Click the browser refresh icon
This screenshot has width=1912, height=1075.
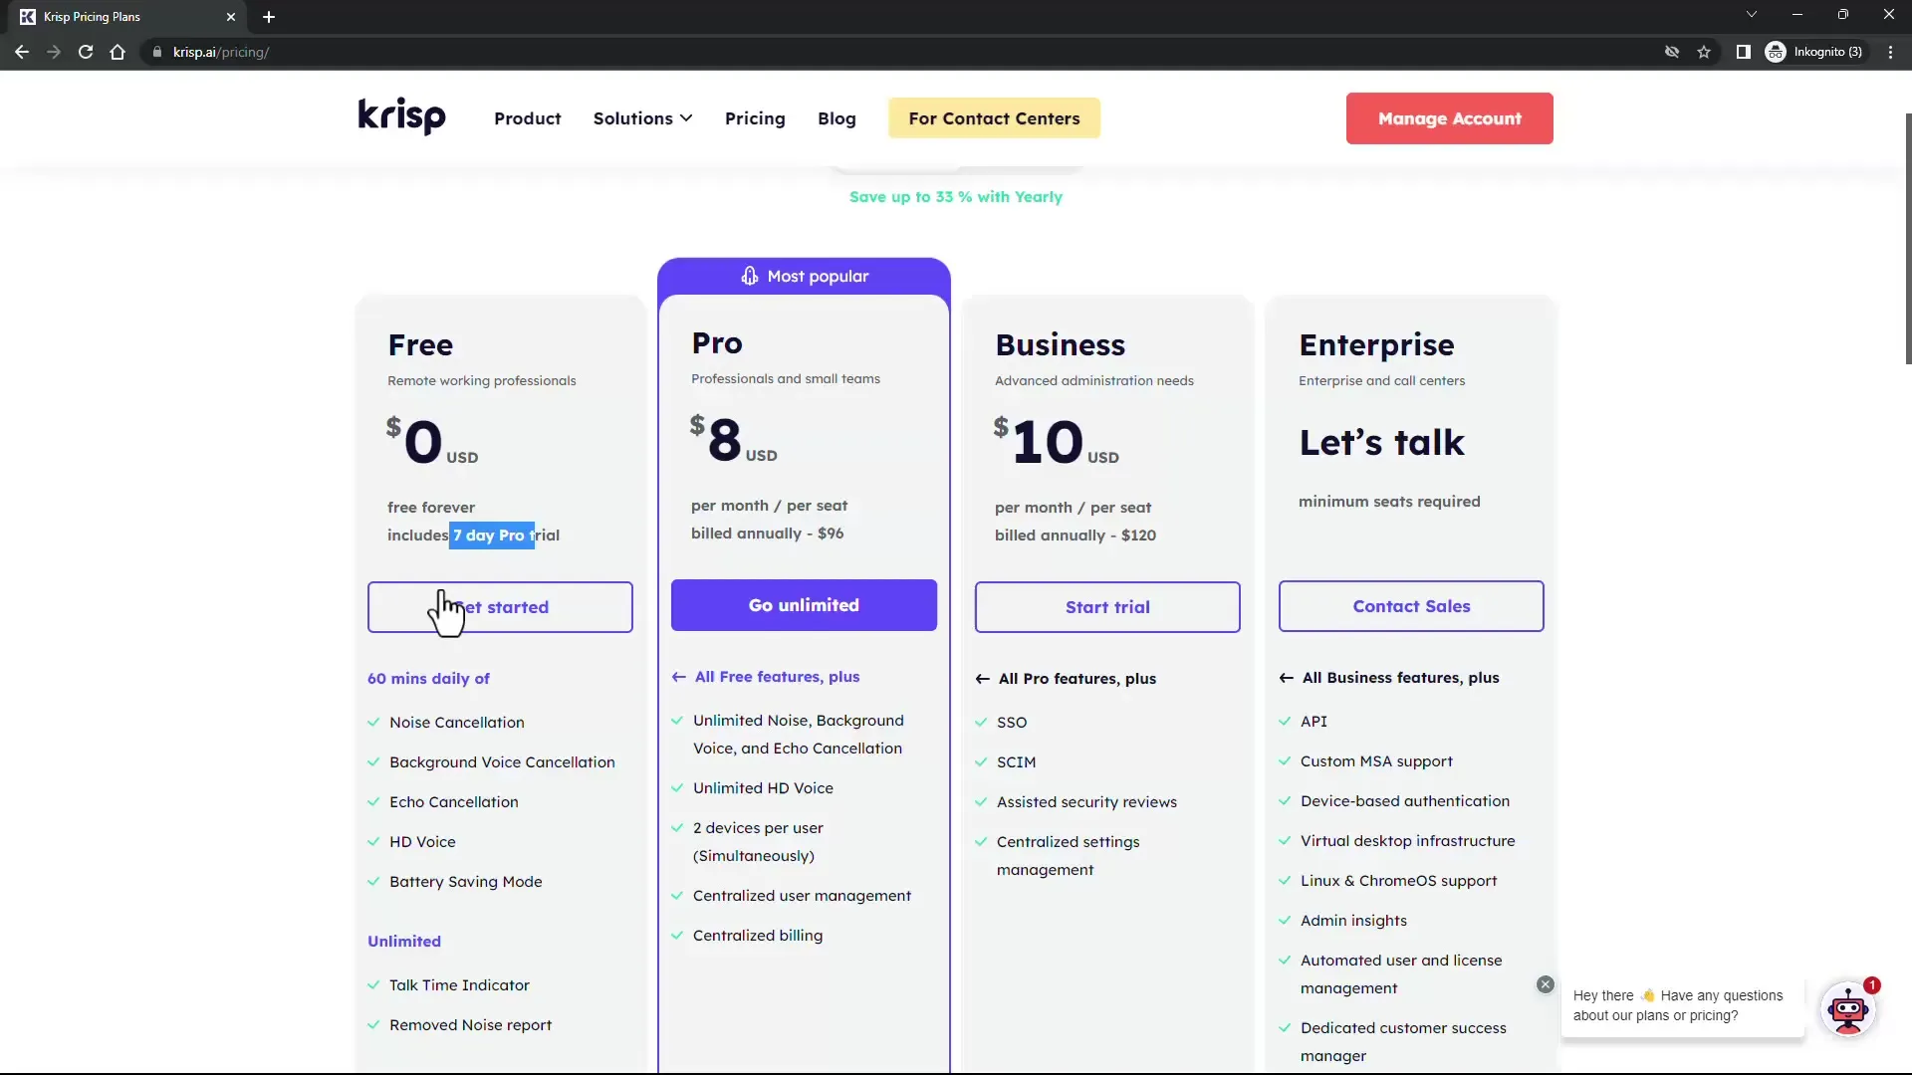86,51
